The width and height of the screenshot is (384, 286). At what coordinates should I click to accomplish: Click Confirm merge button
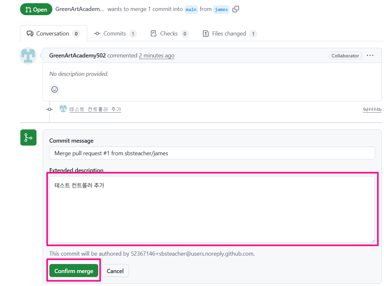tap(74, 271)
